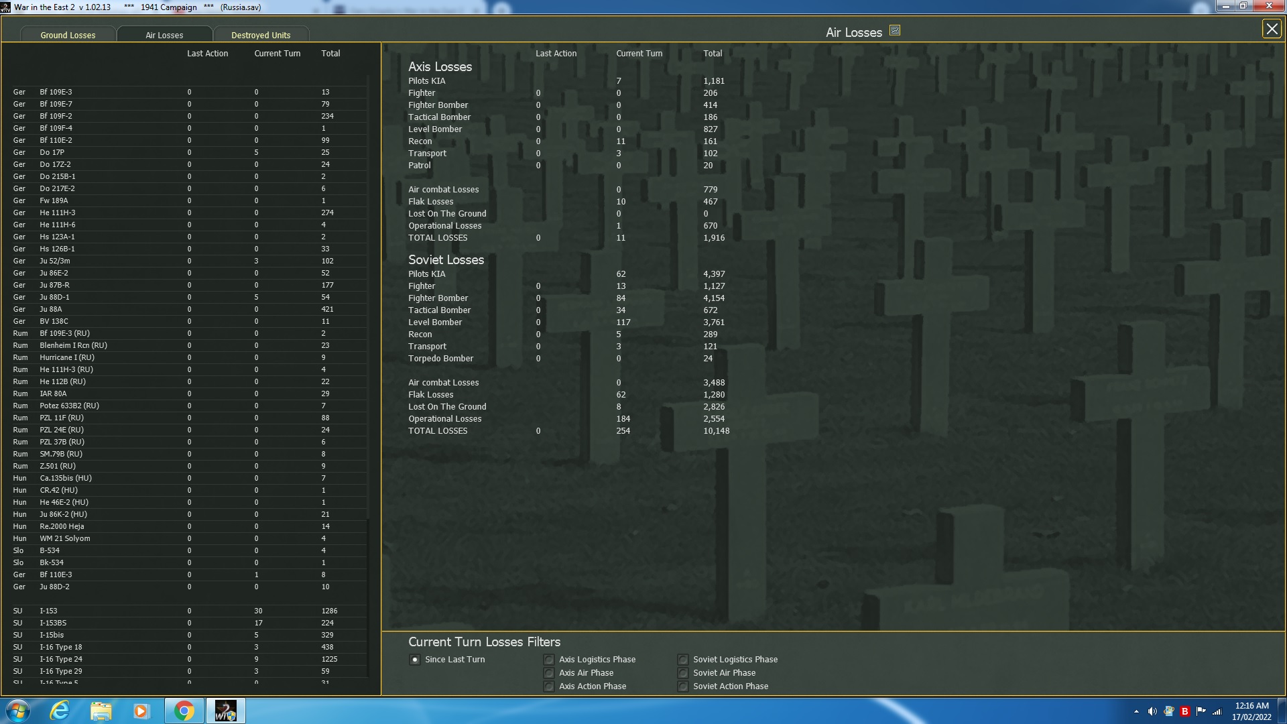Click the Windows Start button
1287x724 pixels.
pyautogui.click(x=18, y=711)
